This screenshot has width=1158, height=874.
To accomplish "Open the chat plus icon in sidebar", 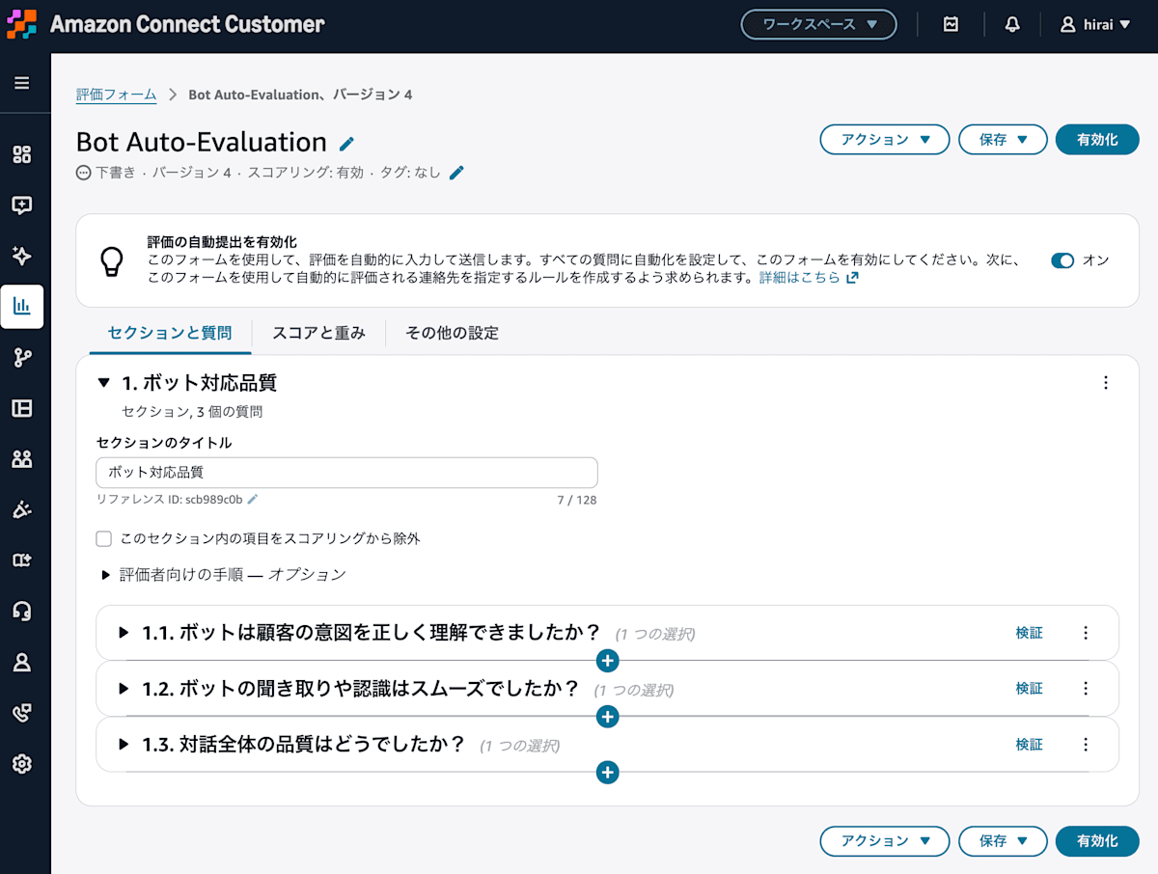I will tap(21, 205).
